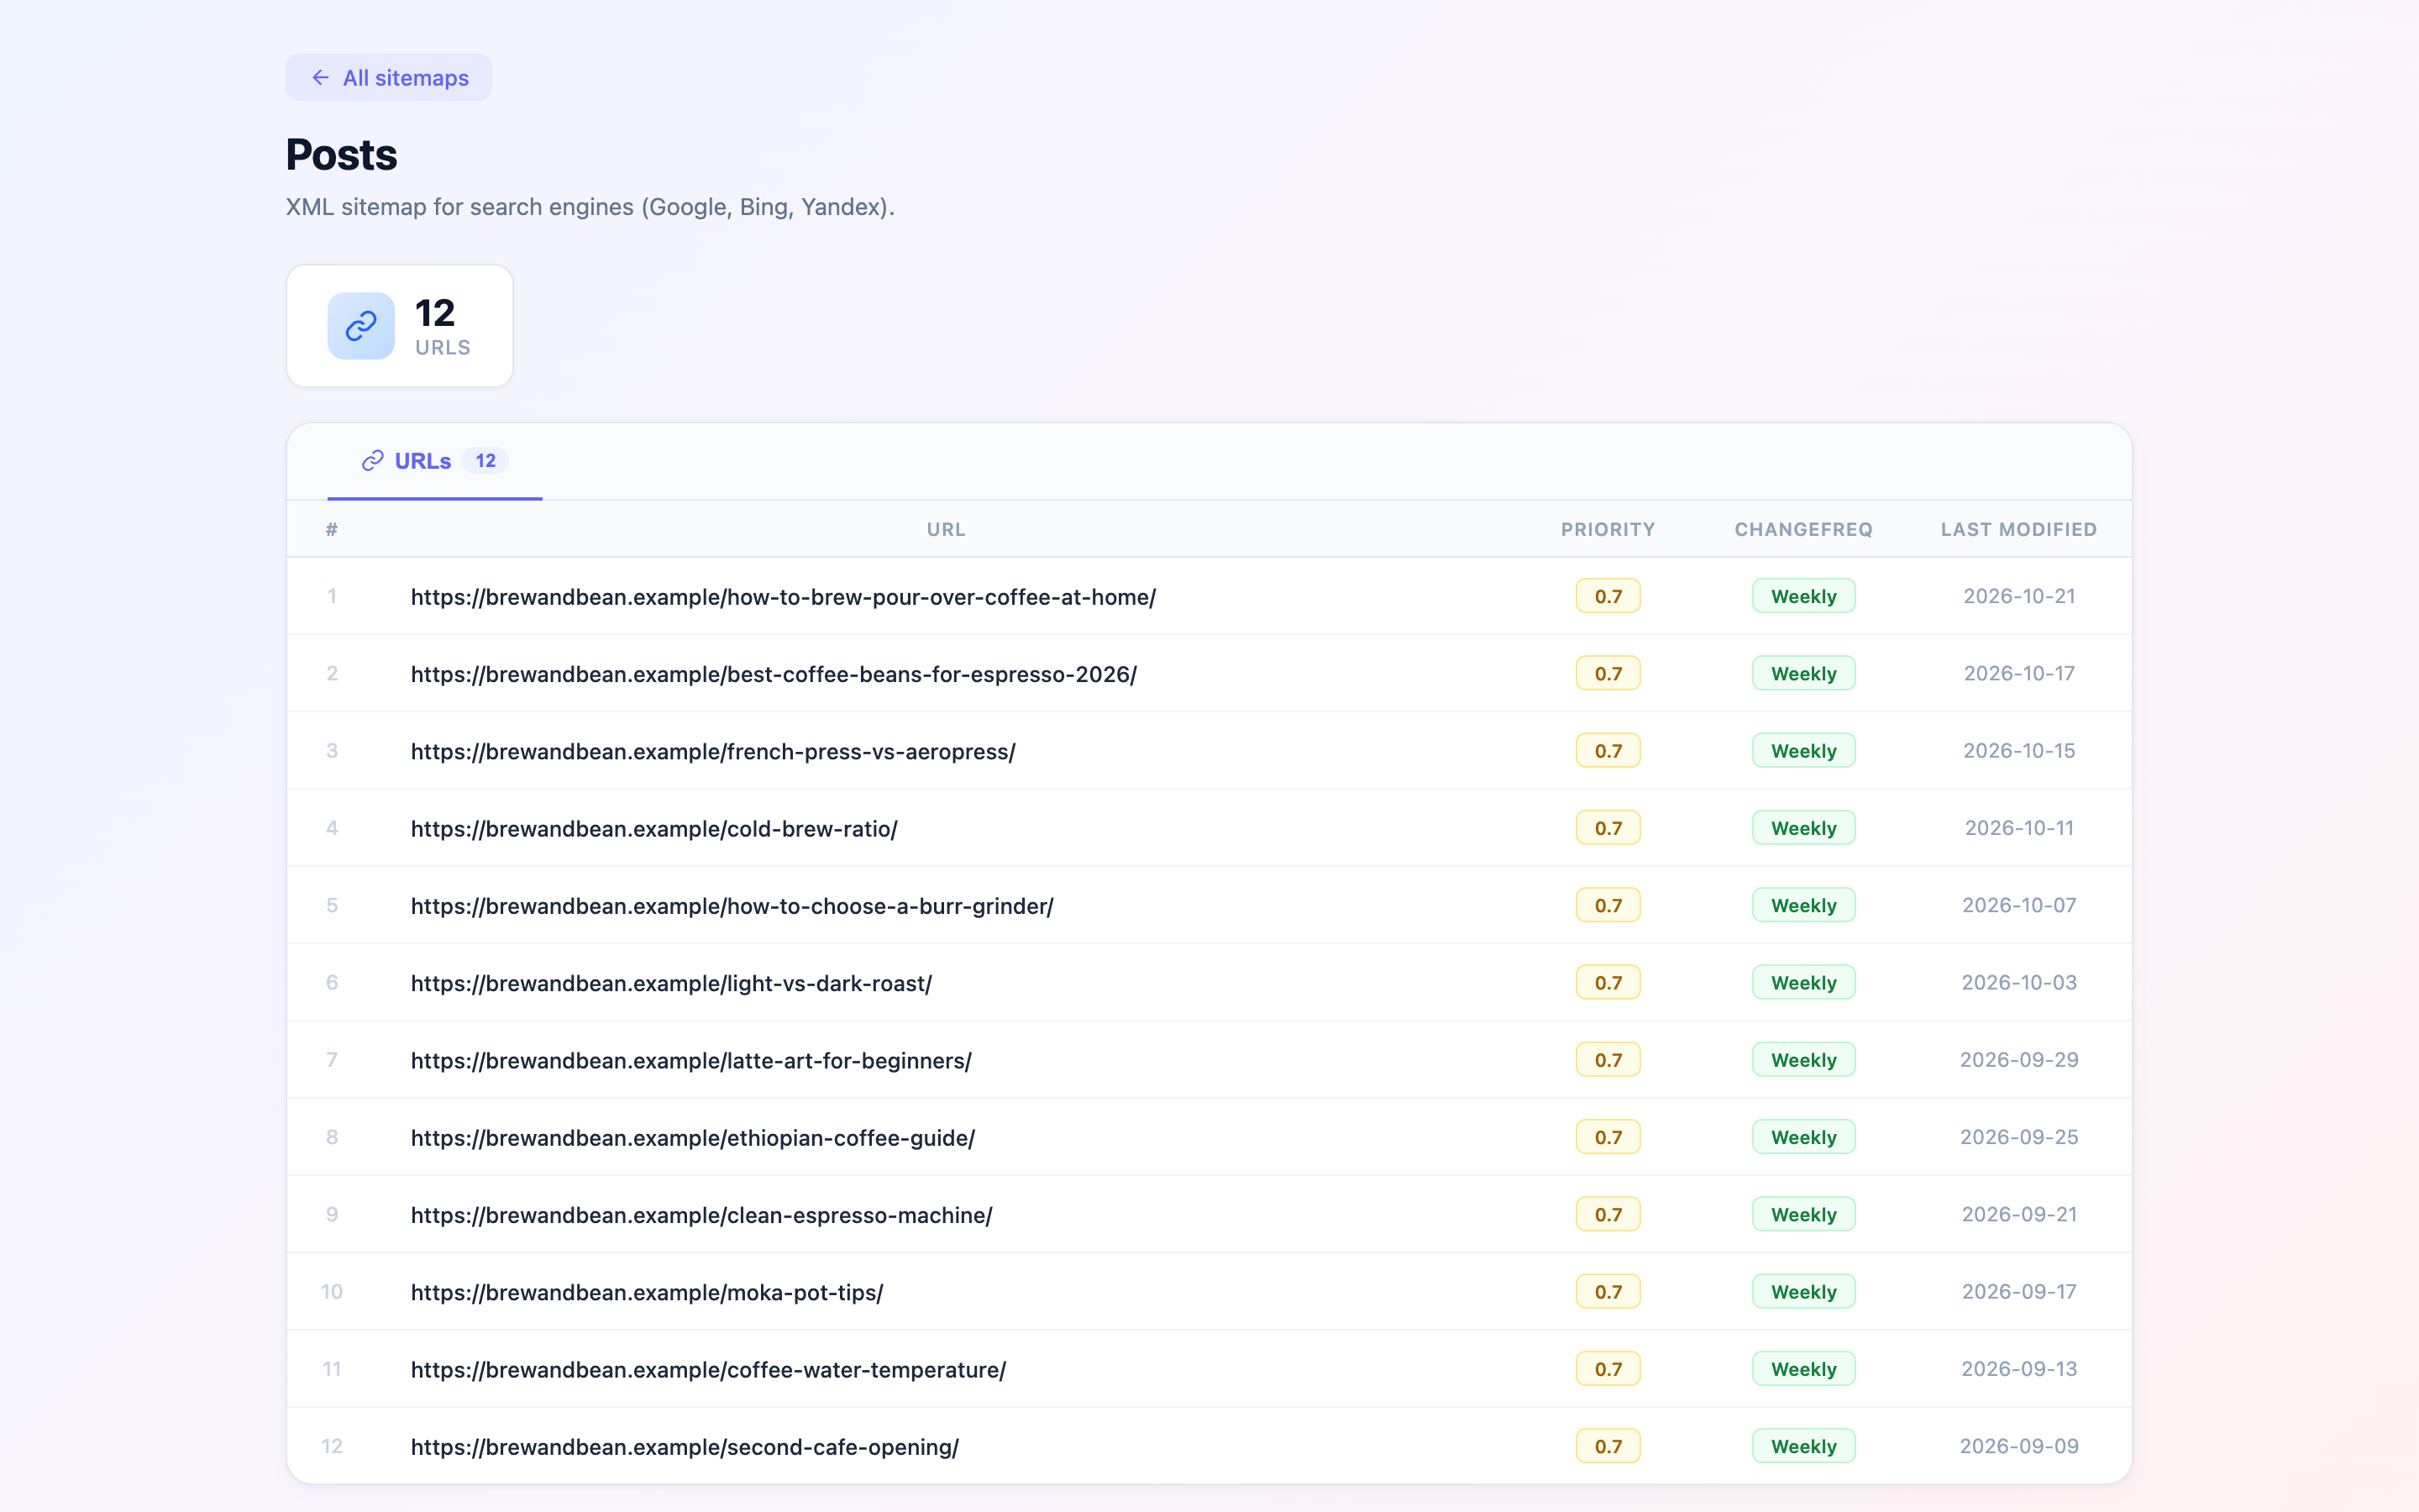
Task: Click the 0.7 priority badge for moka-pot-tips
Action: point(1608,1292)
